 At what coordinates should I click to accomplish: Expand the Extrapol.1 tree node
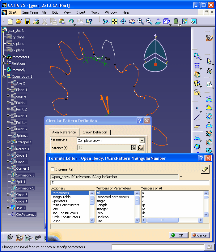pyautogui.click(x=8, y=142)
